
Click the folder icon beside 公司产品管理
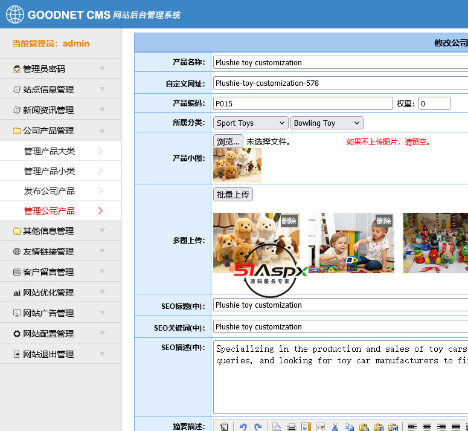tap(17, 131)
